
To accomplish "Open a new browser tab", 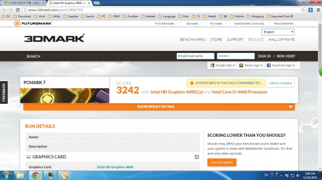I will pos(97,3).
